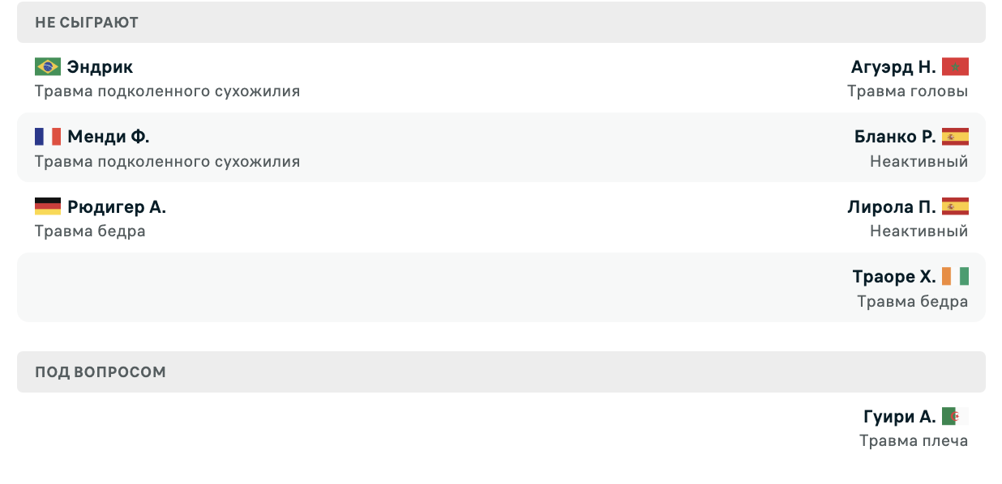This screenshot has height=484, width=1002.
Task: Click the Spain flag beside Лирола П.
Action: [955, 206]
